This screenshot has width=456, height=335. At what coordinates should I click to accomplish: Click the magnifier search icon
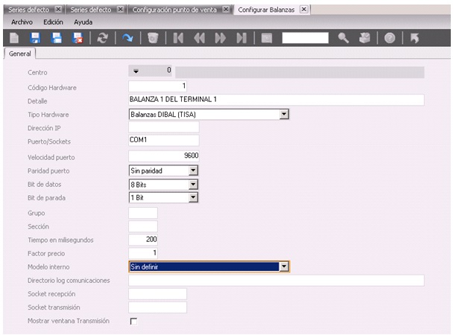pyautogui.click(x=343, y=37)
